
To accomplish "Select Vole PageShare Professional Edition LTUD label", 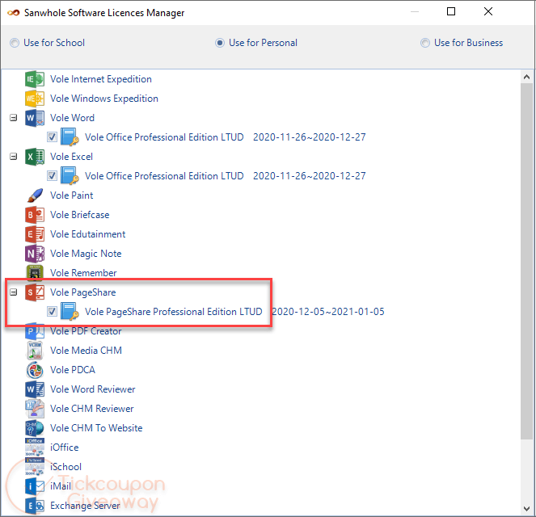I will coord(173,312).
